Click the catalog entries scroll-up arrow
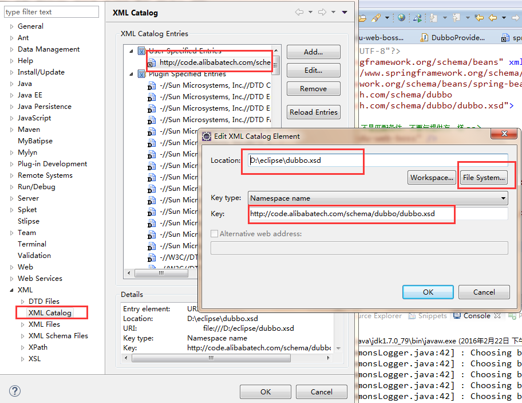 [x=276, y=50]
